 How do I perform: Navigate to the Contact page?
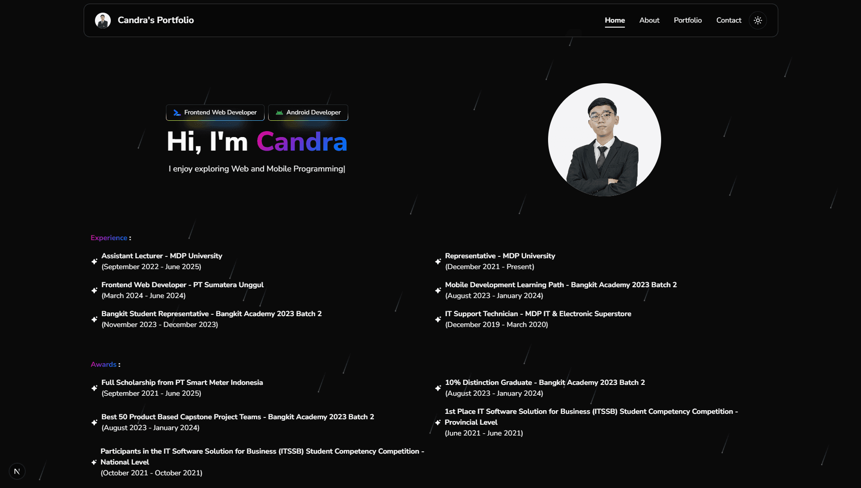click(729, 20)
